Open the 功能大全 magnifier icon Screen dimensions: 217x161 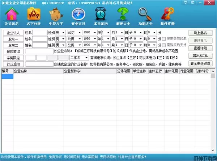(146, 17)
